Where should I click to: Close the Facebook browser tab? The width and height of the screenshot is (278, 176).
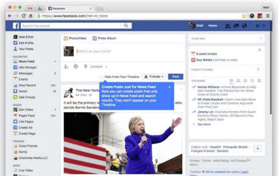pos(91,8)
